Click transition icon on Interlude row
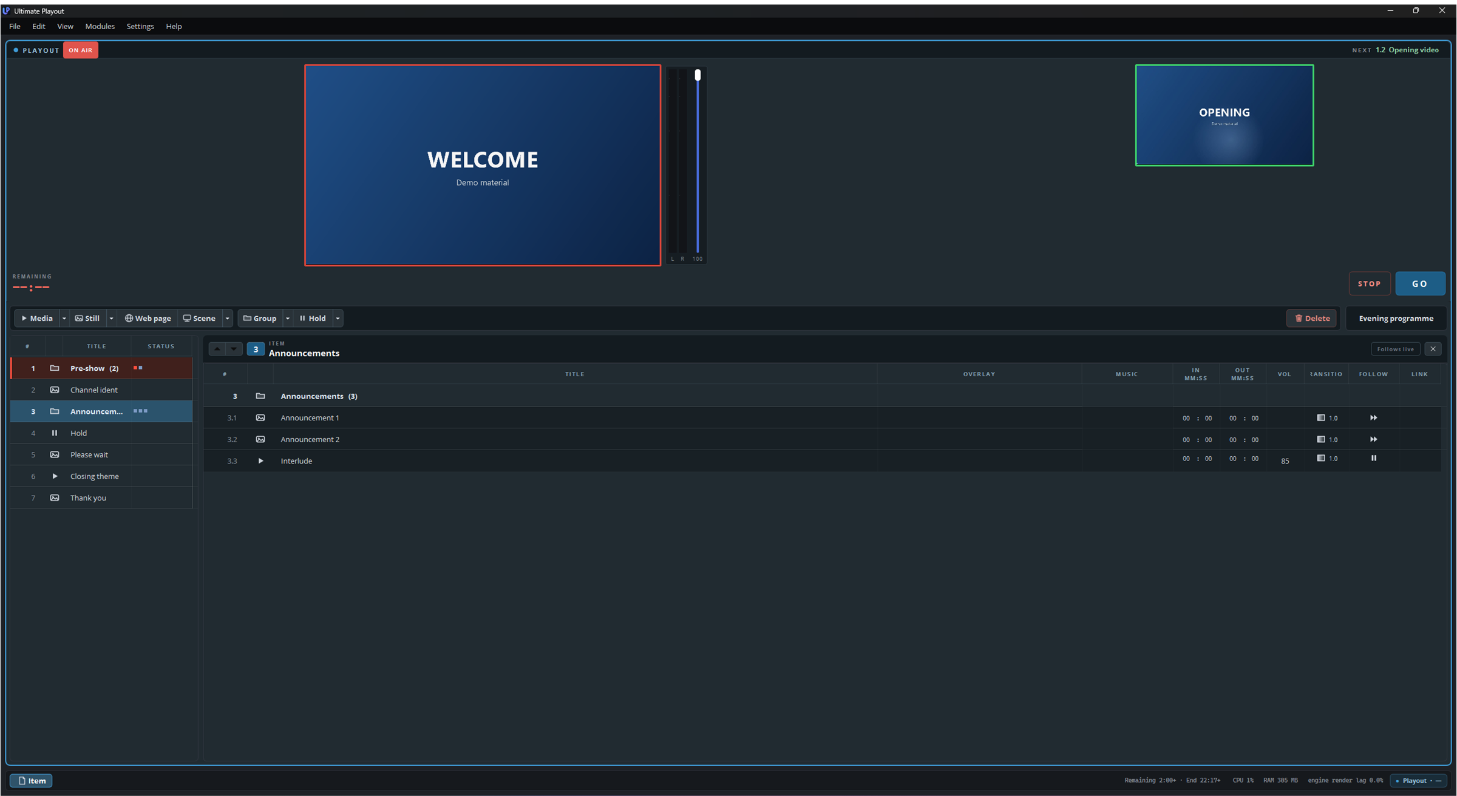 [1320, 458]
